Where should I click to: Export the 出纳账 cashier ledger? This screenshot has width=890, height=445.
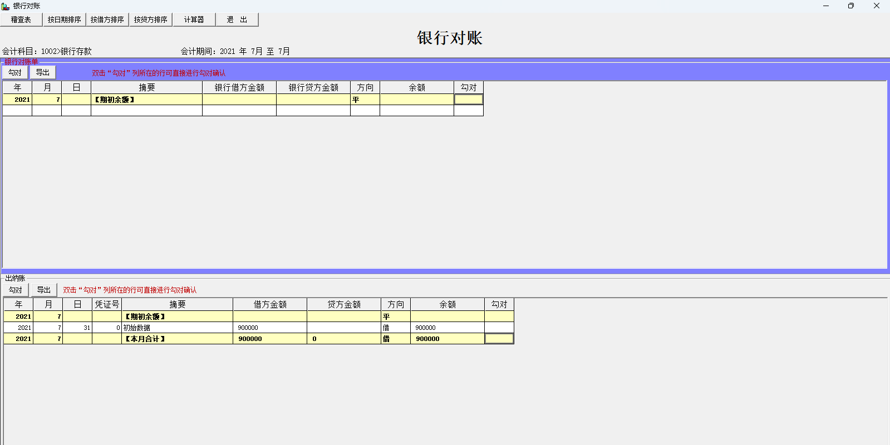43,290
